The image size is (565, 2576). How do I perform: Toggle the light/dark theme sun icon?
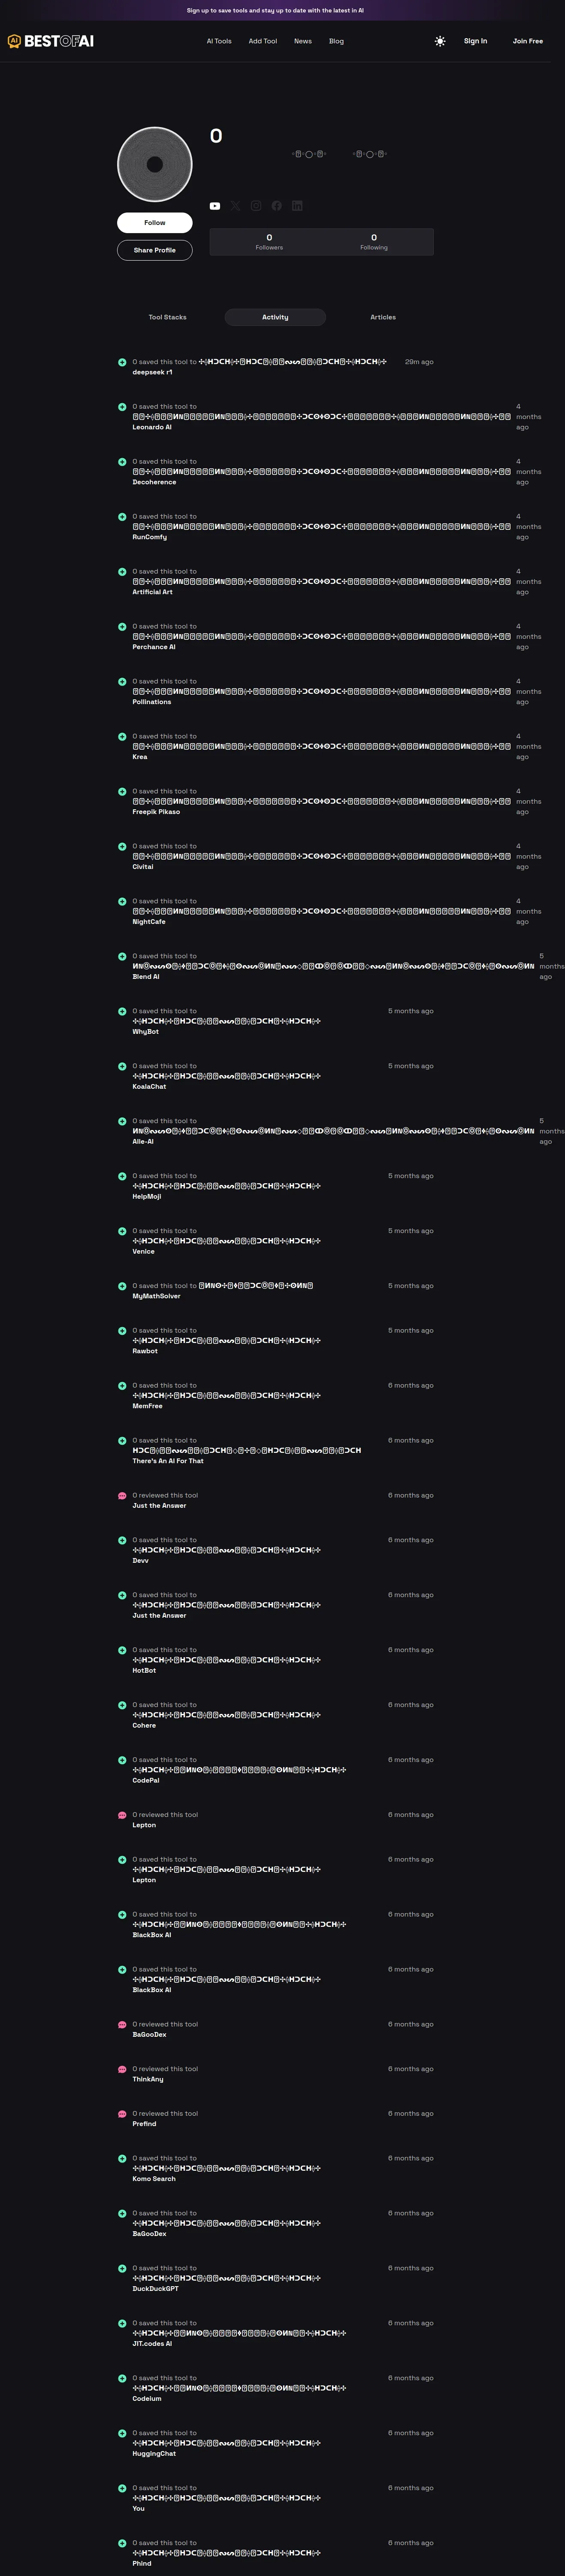[440, 41]
